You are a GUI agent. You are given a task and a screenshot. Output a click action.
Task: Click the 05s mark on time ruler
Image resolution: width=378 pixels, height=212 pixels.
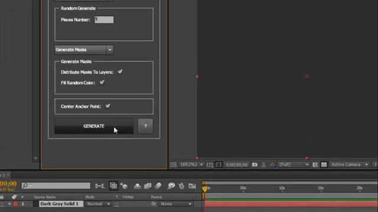(243, 188)
